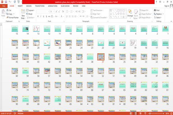Click the New Slide icon
173x115 pixels.
23,11
